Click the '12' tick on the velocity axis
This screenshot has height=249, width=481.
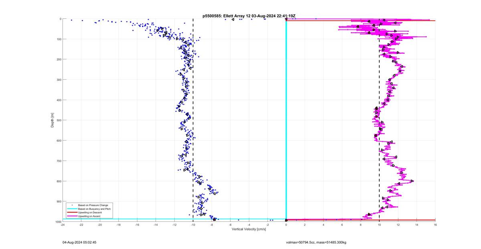coord(398,225)
